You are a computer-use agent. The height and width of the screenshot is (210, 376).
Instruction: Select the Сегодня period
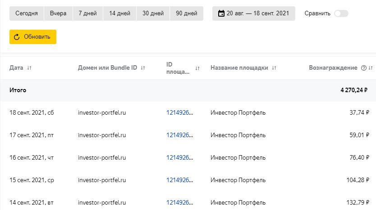27,13
